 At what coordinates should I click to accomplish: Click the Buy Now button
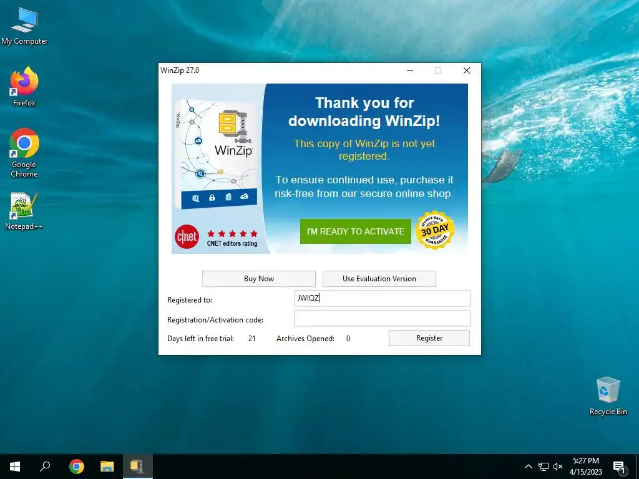[259, 279]
